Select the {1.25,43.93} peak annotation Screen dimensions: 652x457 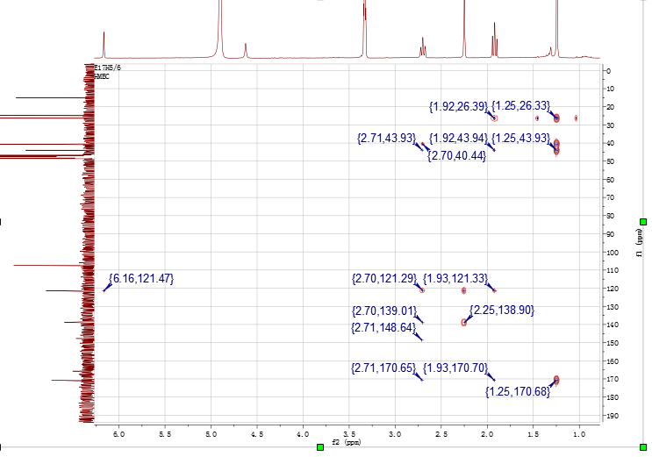520,138
